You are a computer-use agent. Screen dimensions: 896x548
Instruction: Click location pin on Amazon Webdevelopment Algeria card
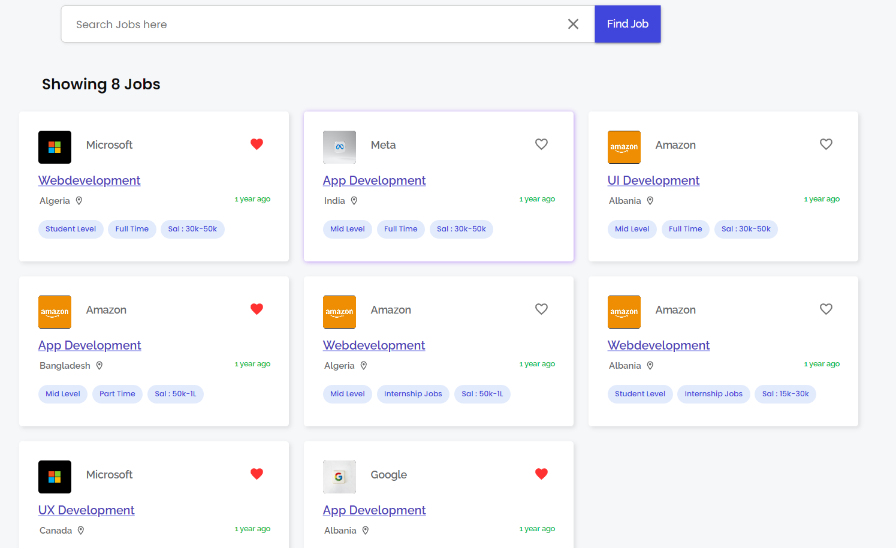click(363, 366)
